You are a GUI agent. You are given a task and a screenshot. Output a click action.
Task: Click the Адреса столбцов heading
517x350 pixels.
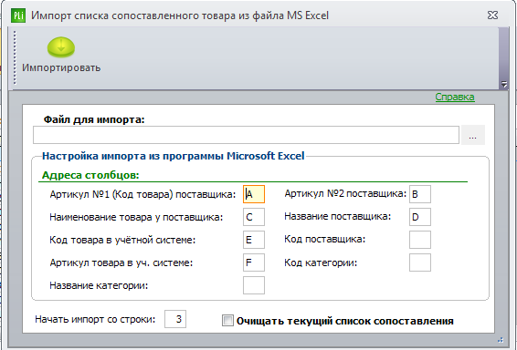pyautogui.click(x=90, y=175)
